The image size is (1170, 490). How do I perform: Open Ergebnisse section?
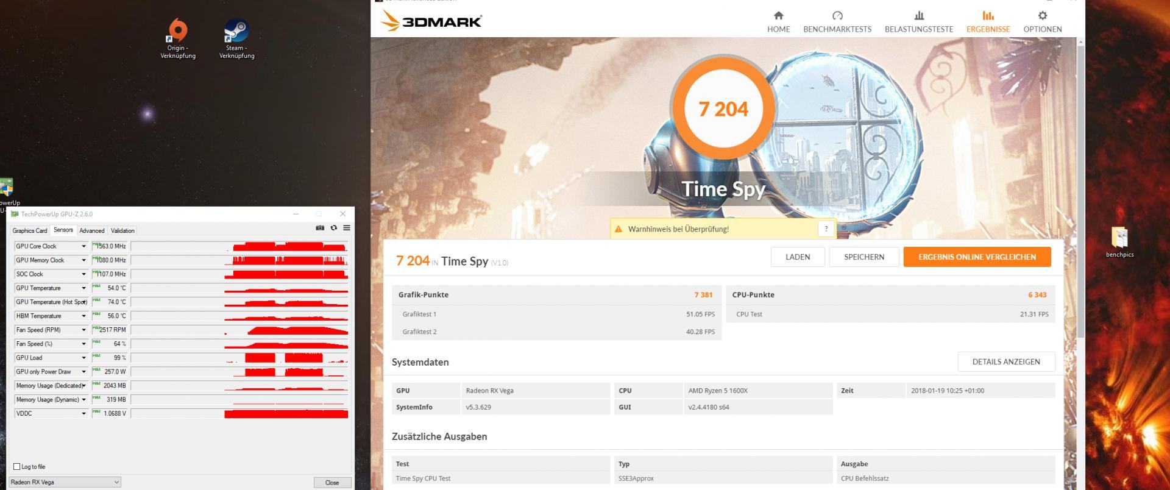988,21
